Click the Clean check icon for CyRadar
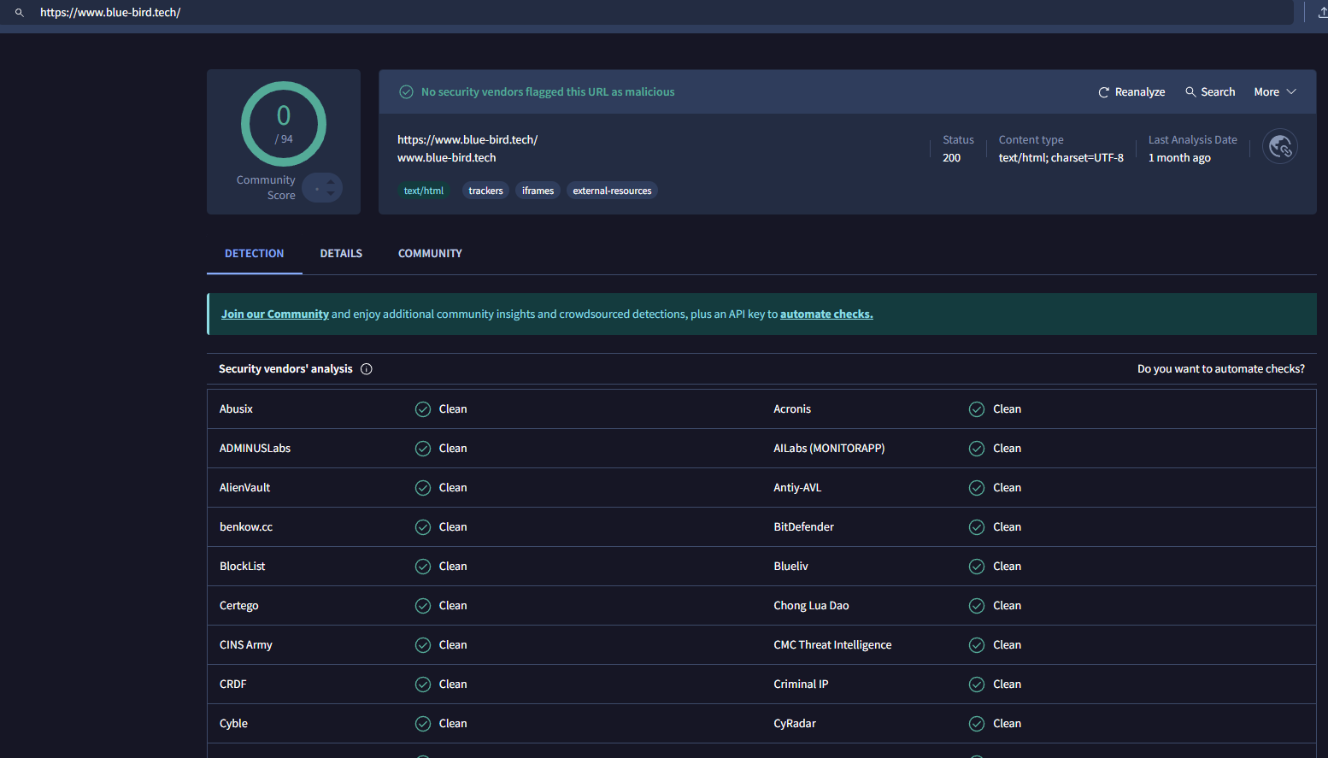The image size is (1328, 758). [x=977, y=724]
